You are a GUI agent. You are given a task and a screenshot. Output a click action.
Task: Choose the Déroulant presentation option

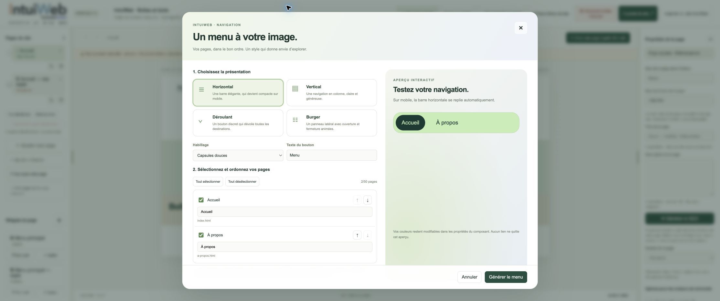tap(238, 123)
